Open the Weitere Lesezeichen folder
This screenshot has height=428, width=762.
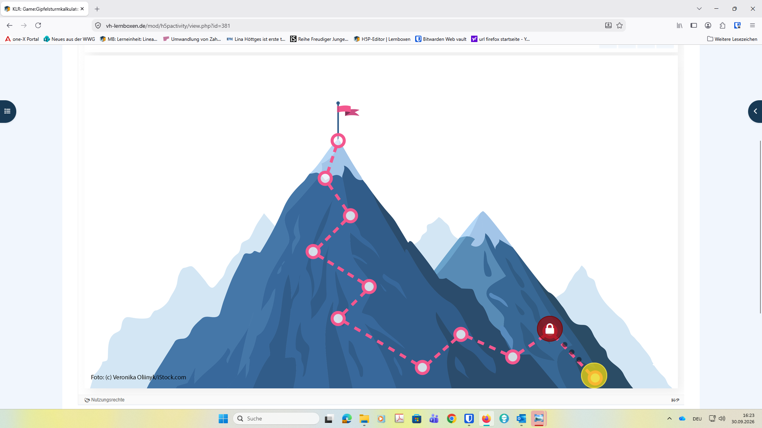(x=732, y=39)
